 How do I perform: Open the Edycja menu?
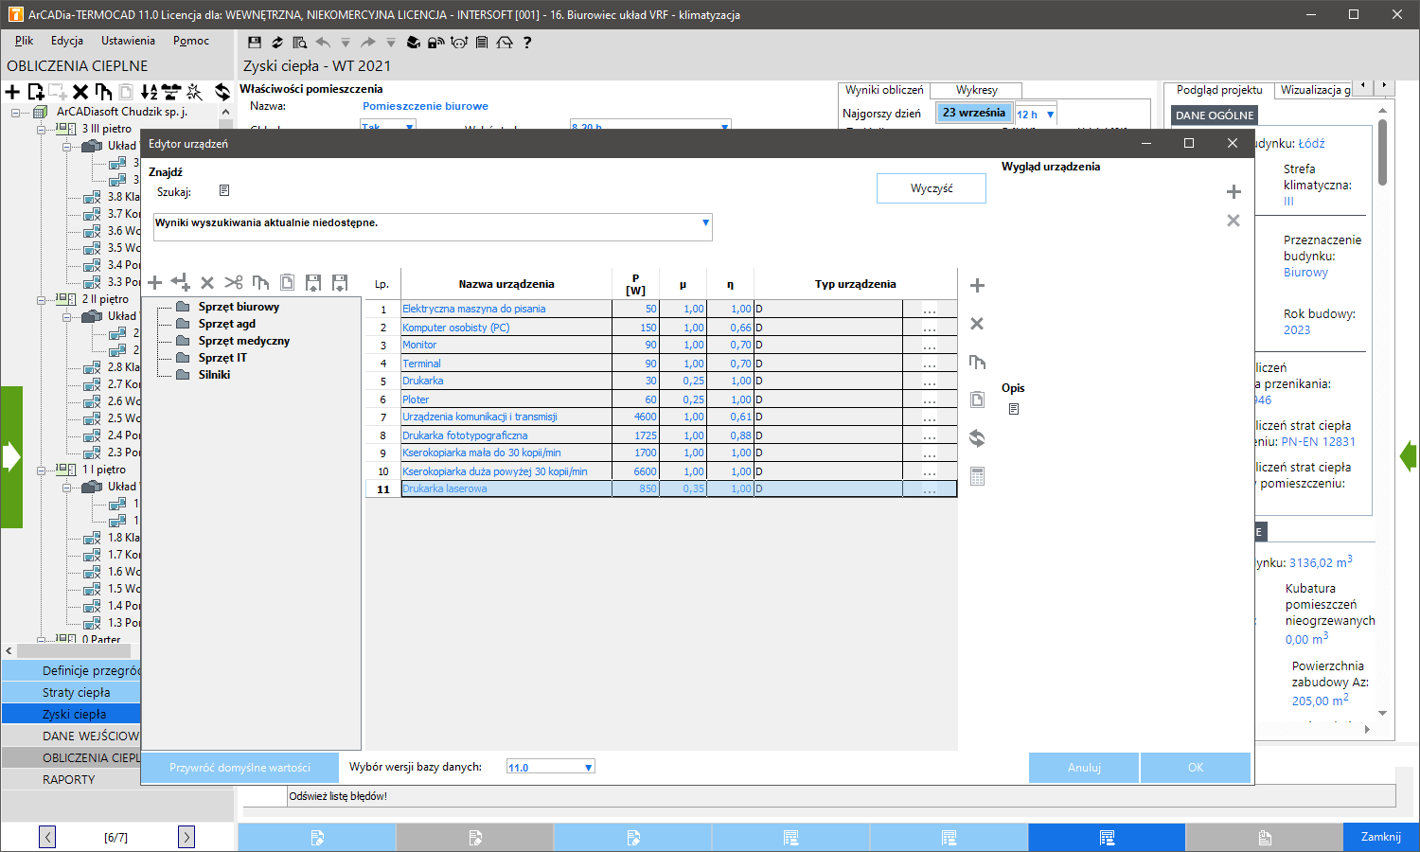click(x=67, y=41)
